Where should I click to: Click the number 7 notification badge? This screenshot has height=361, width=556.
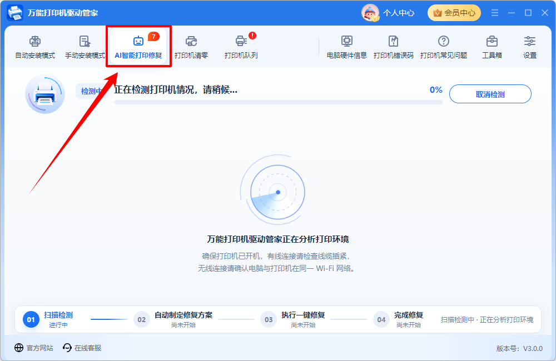click(153, 37)
